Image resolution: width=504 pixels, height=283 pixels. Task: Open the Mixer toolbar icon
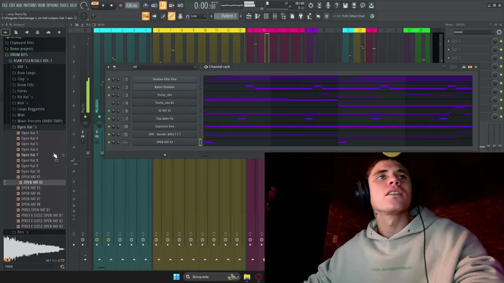pos(275,16)
